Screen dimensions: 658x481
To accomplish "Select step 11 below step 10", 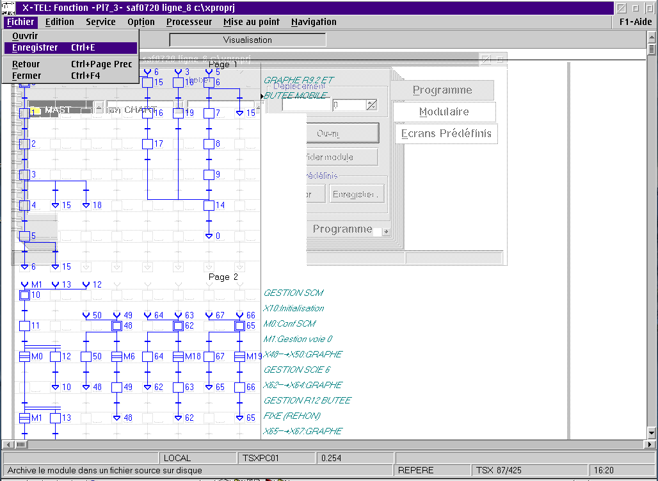I will pyautogui.click(x=24, y=326).
